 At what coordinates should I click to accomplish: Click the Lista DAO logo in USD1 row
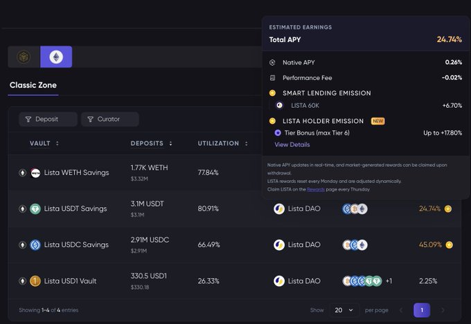279,281
